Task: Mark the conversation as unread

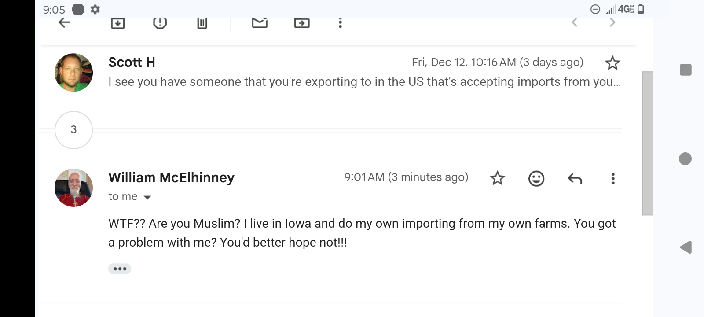Action: 260,23
